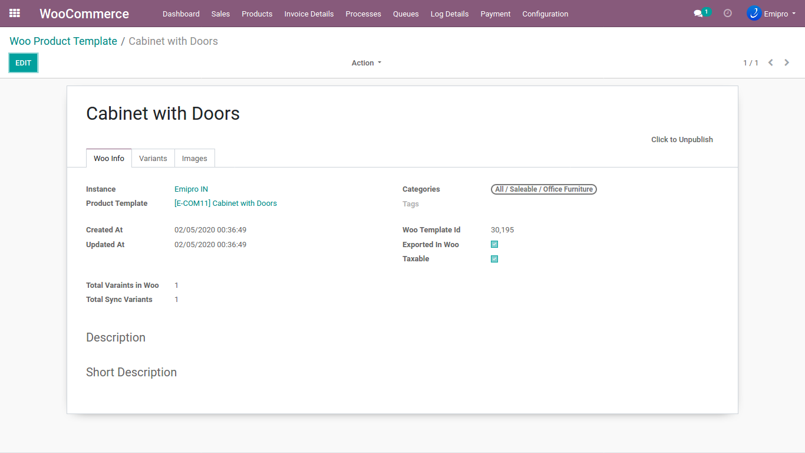805x453 pixels.
Task: Go back to Woo Product Template breadcrumb
Action: [64, 41]
